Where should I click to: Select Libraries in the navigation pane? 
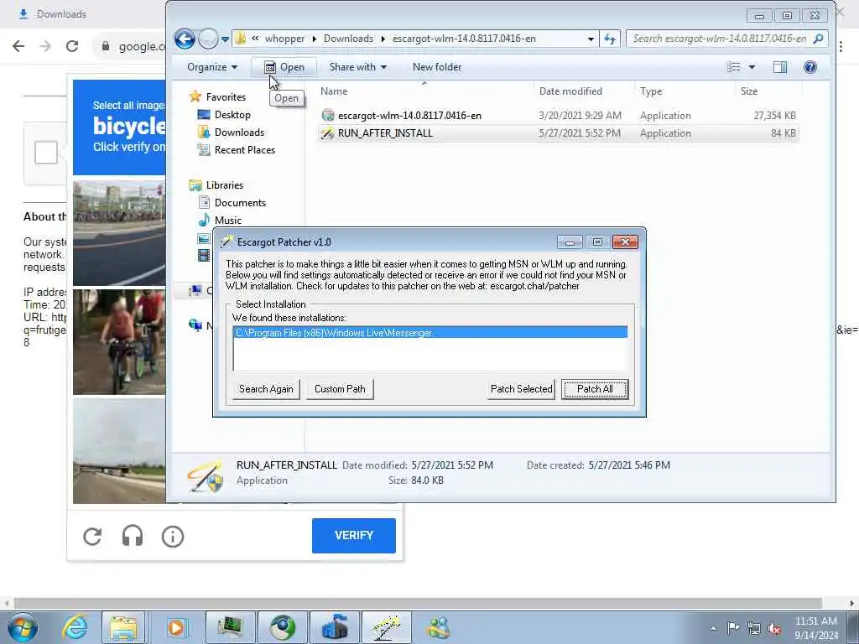224,185
